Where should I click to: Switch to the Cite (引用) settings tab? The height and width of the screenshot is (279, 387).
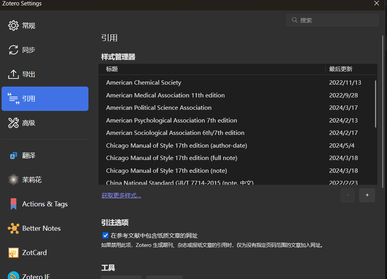pyautogui.click(x=45, y=99)
